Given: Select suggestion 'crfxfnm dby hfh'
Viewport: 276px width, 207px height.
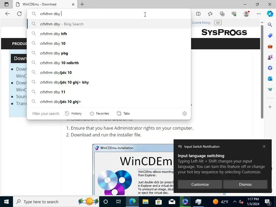Looking at the screenshot, I should [x=109, y=34].
